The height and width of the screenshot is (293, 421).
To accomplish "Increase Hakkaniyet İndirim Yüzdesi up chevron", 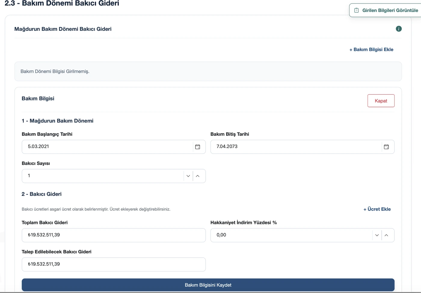I will (386, 235).
